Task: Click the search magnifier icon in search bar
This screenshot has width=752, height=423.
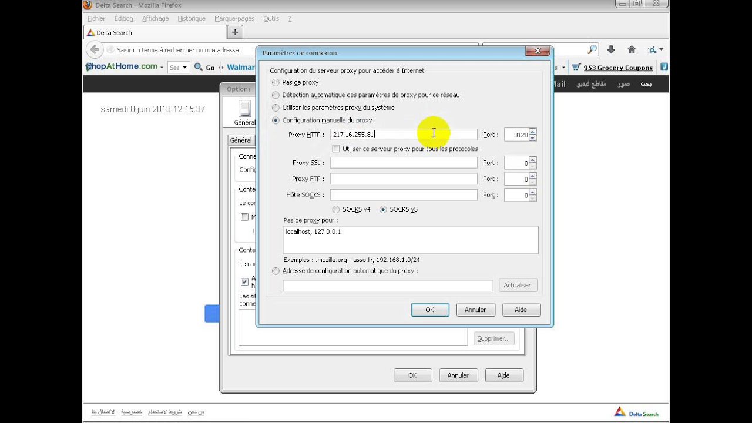Action: tap(592, 50)
